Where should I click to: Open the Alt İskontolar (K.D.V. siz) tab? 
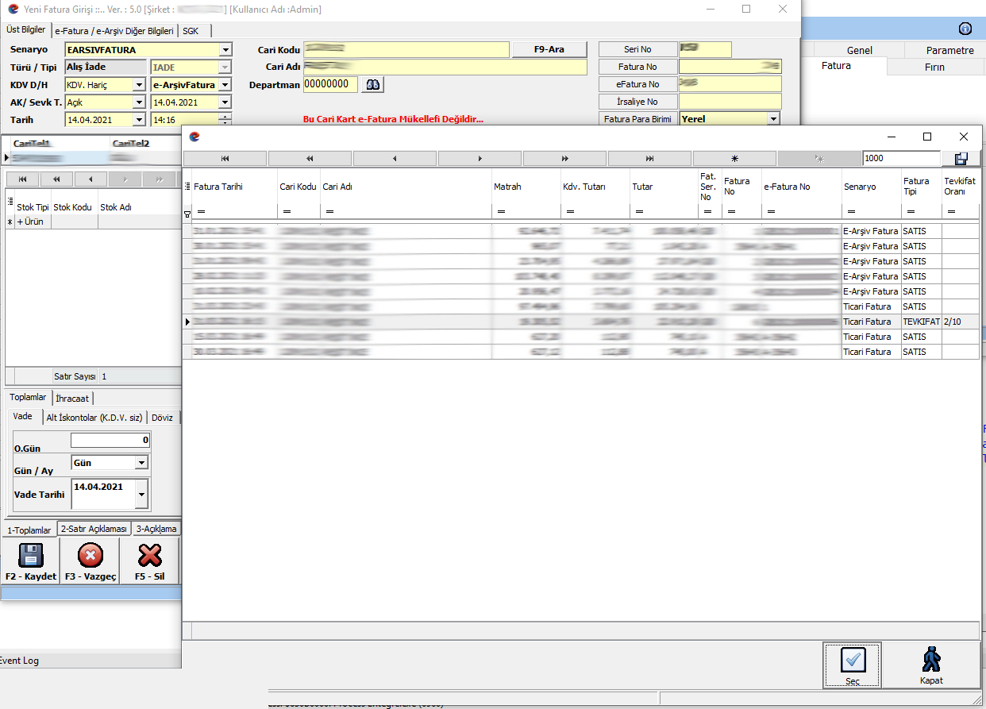point(94,418)
